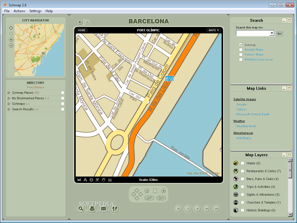Zoom in the City Navigator overview map

tap(11, 39)
